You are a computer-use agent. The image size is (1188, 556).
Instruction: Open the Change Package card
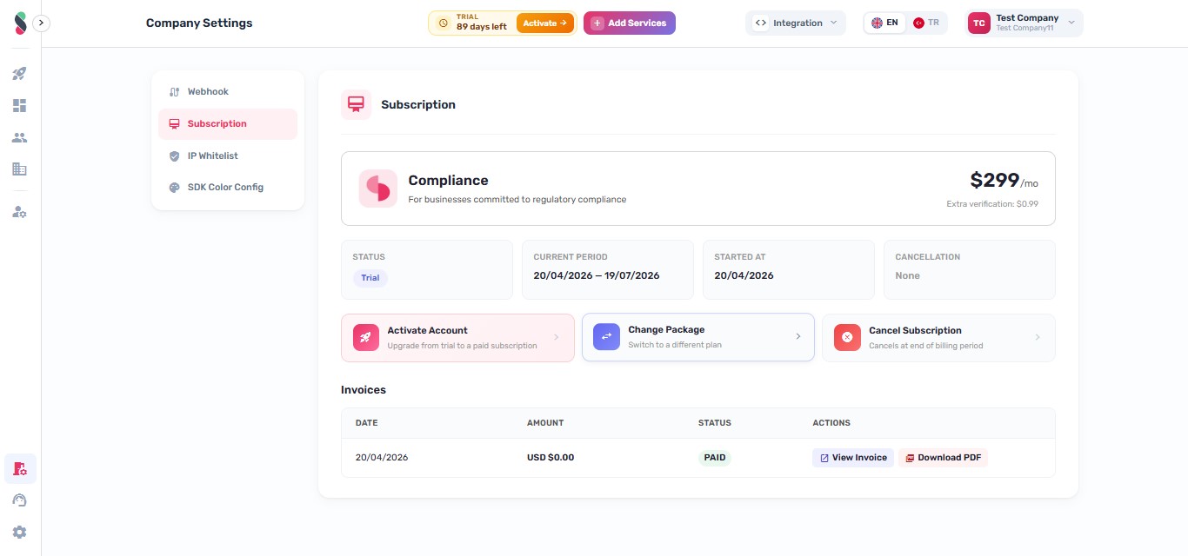pyautogui.click(x=698, y=337)
